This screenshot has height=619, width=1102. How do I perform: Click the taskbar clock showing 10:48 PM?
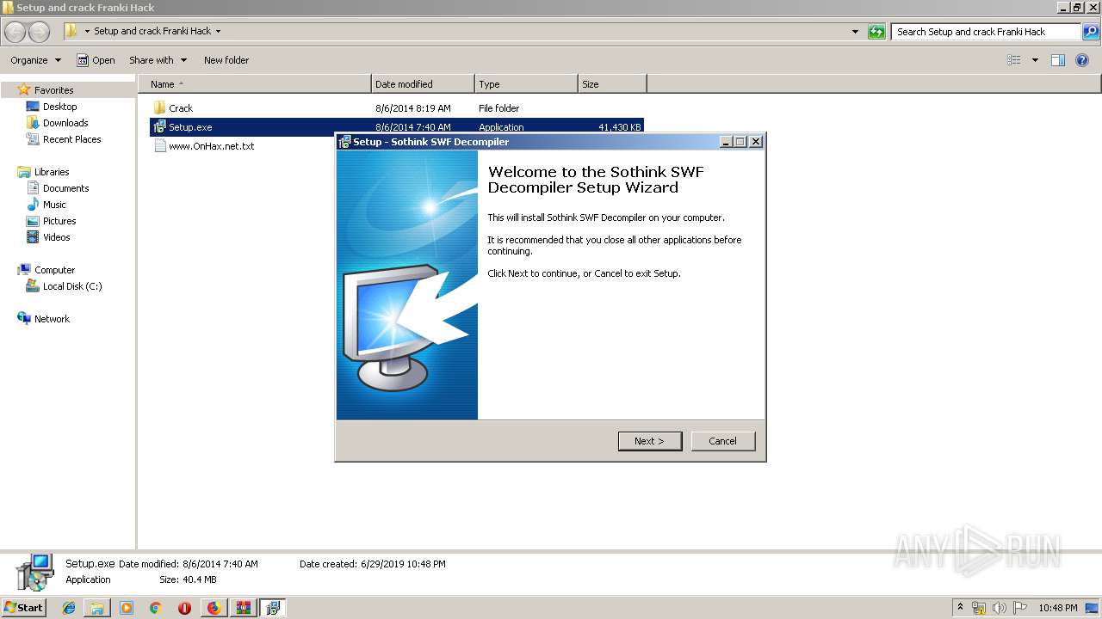click(1057, 608)
